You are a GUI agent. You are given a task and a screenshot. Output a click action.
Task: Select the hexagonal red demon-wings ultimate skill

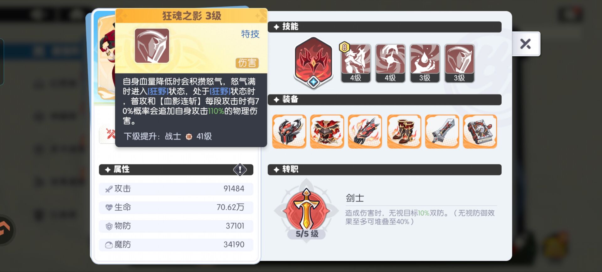(313, 63)
